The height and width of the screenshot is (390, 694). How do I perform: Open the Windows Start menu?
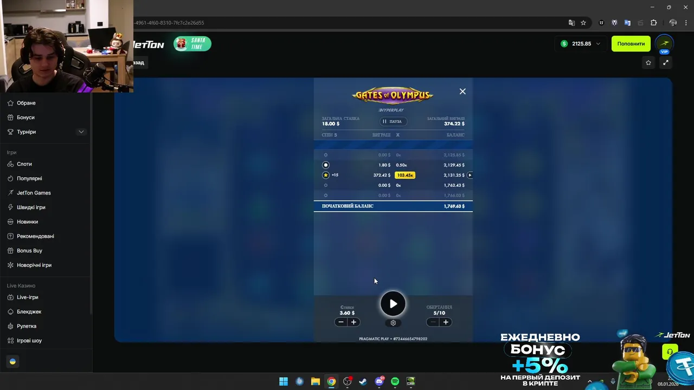point(284,381)
